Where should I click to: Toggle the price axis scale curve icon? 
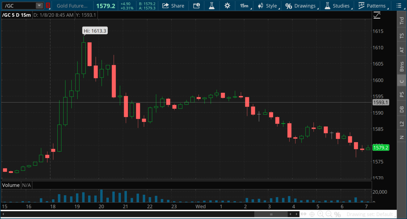click(377, 15)
